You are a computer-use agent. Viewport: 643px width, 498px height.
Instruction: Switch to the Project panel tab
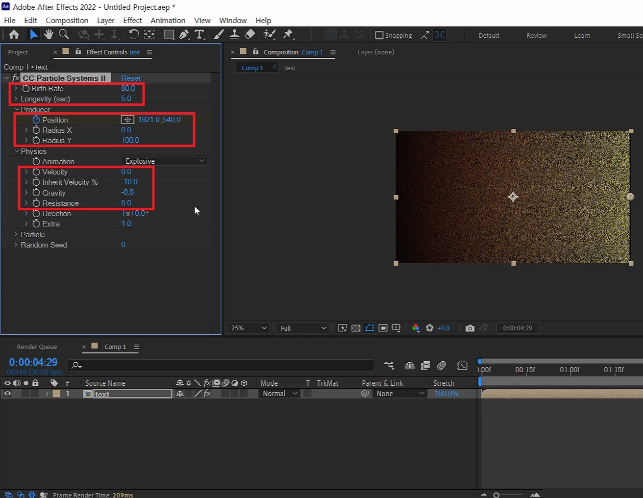(18, 52)
